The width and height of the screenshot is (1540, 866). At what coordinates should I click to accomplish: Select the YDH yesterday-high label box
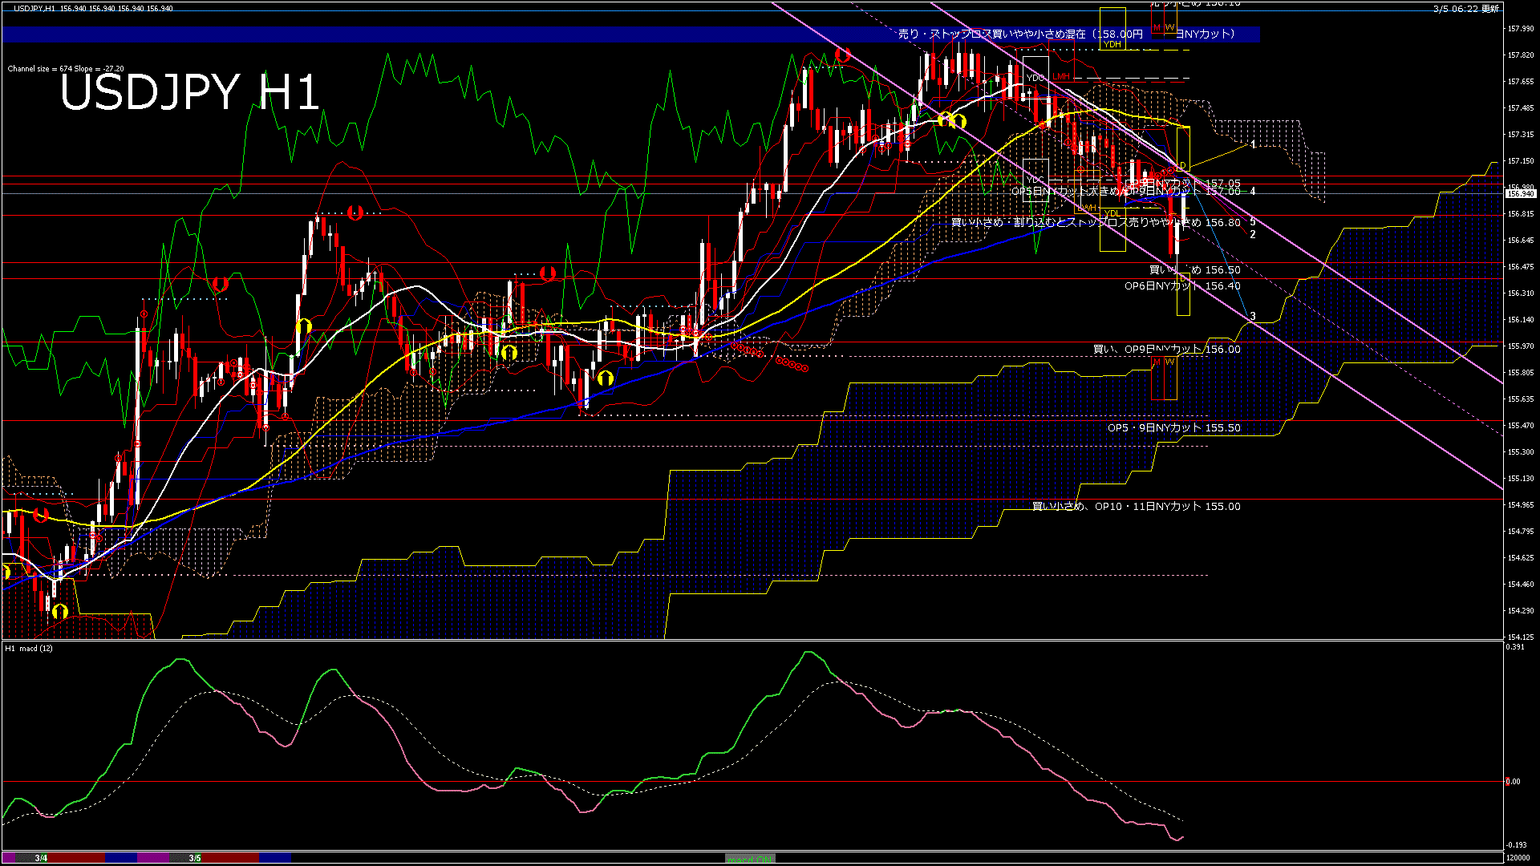tap(1112, 45)
